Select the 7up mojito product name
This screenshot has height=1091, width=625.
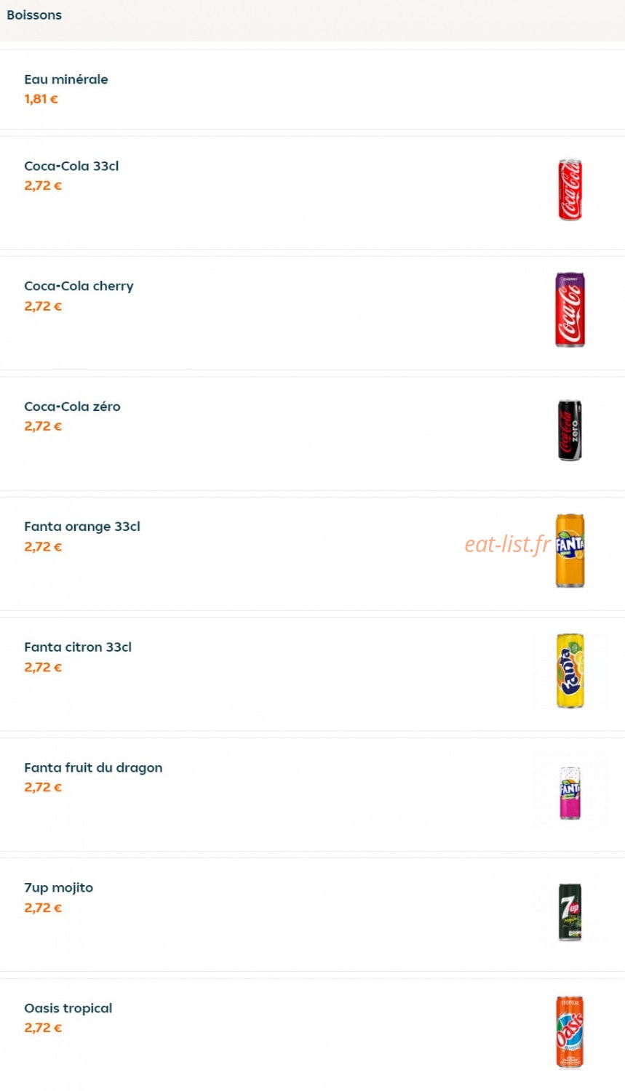coord(58,888)
